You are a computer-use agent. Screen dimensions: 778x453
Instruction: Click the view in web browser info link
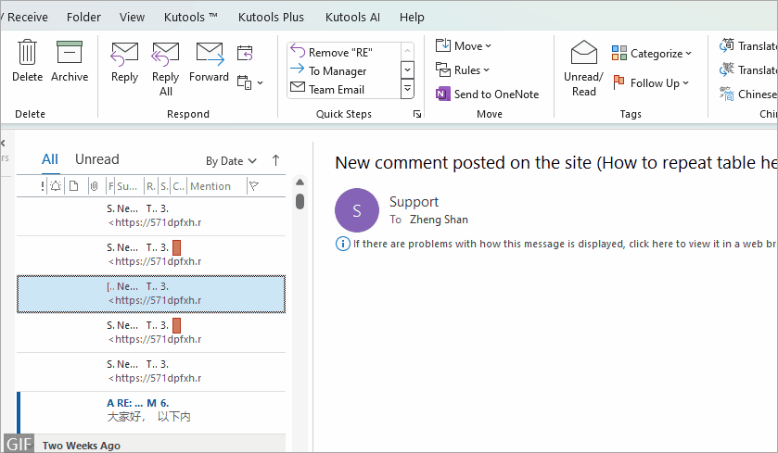tap(555, 244)
